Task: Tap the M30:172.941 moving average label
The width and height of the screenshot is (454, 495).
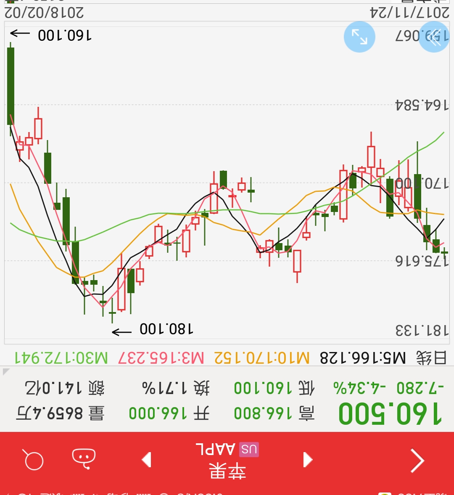Action: click(61, 358)
